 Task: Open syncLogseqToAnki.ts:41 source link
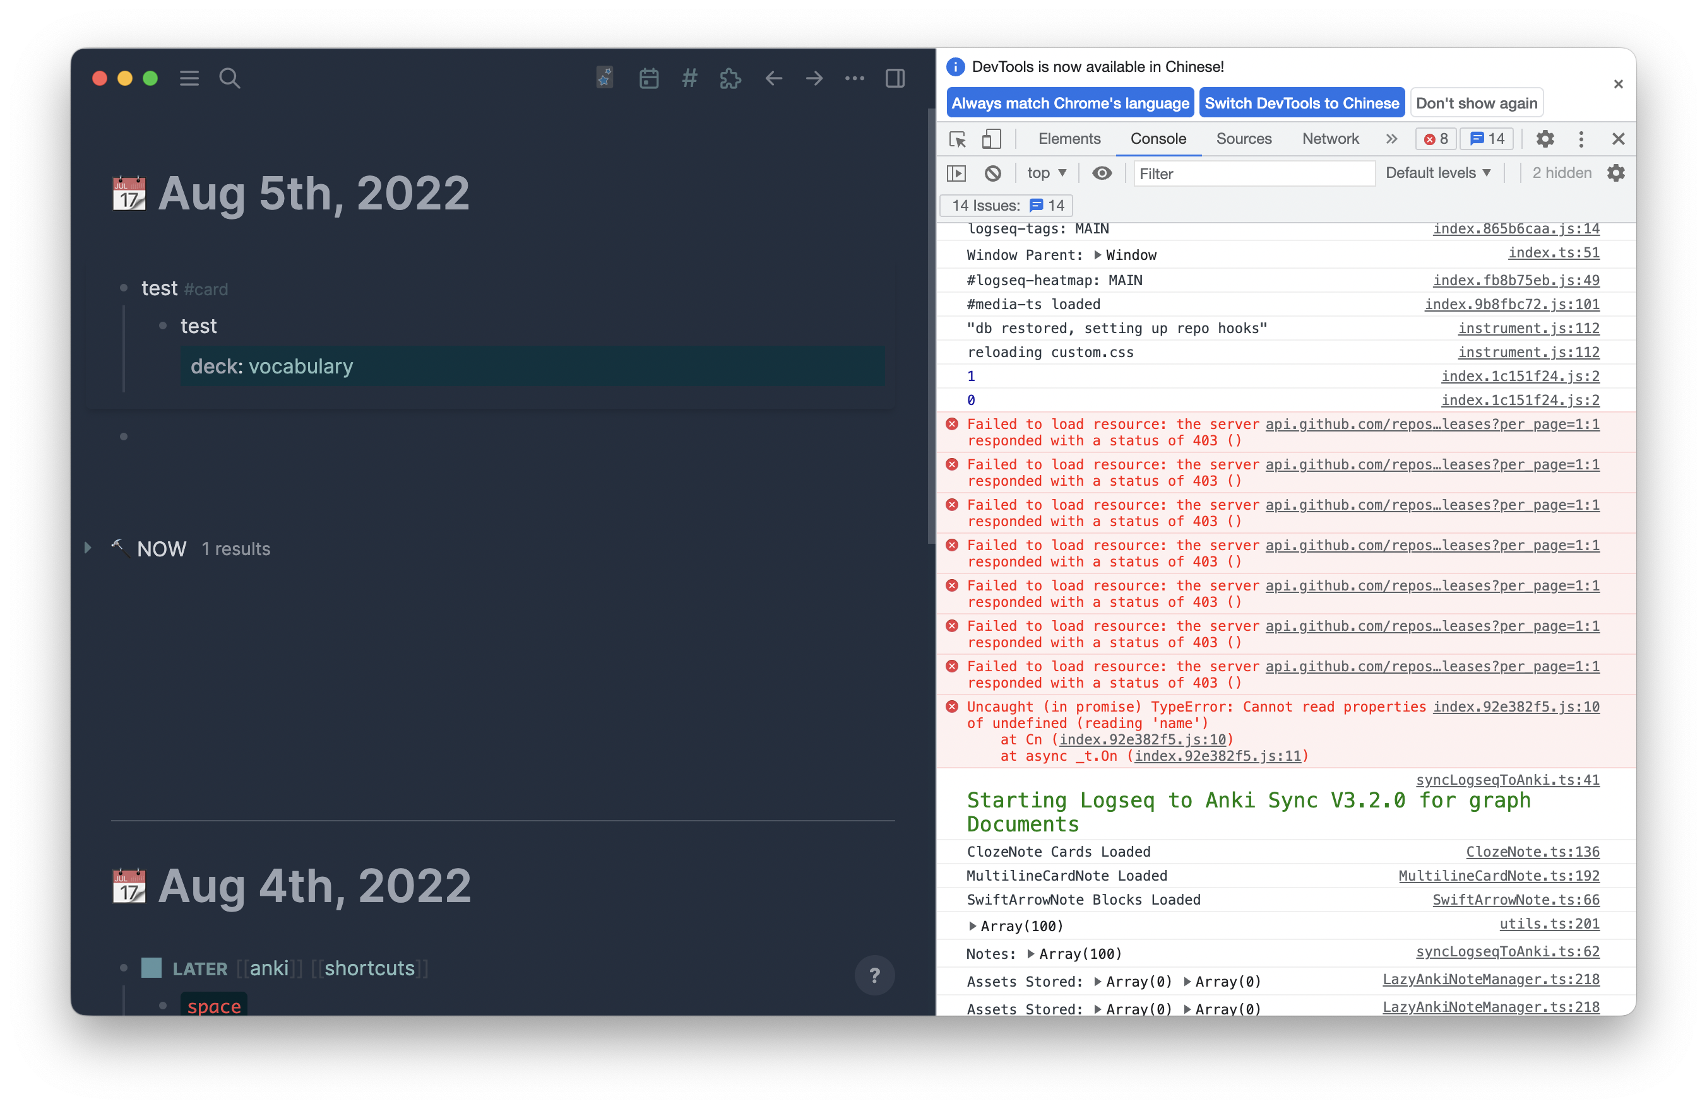point(1507,779)
